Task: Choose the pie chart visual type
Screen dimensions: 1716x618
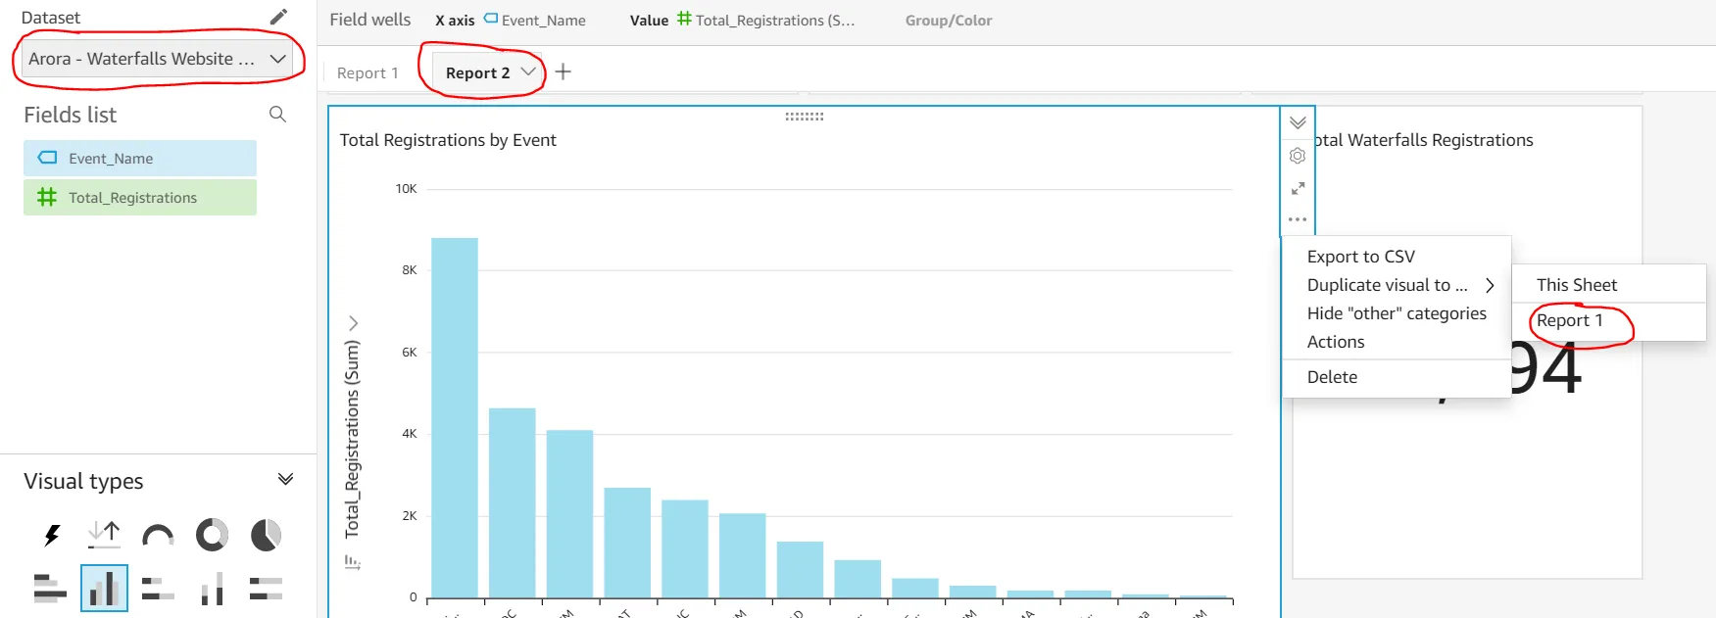Action: pyautogui.click(x=266, y=535)
